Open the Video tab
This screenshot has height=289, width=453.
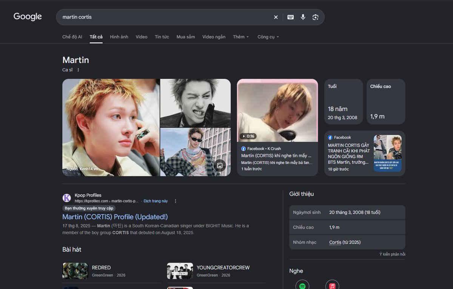coord(142,37)
